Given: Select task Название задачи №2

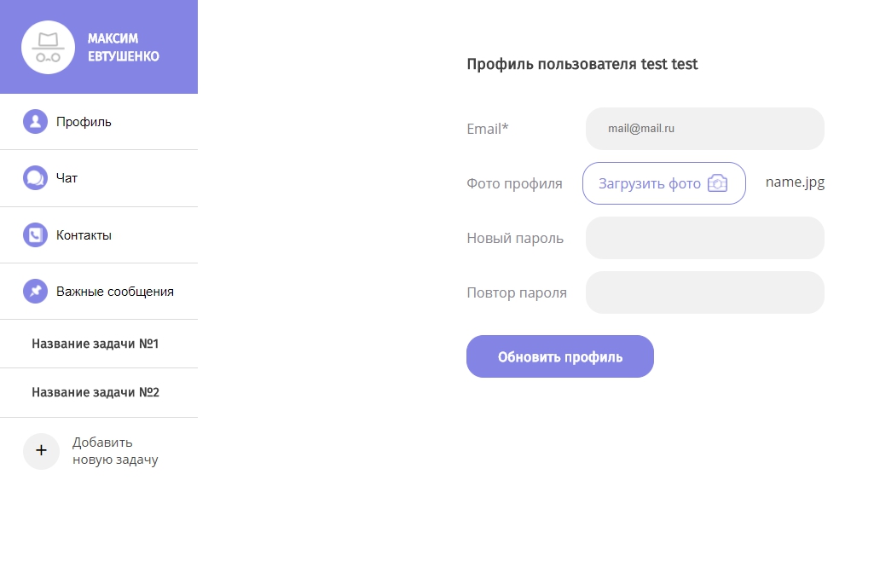Looking at the screenshot, I should [x=96, y=393].
